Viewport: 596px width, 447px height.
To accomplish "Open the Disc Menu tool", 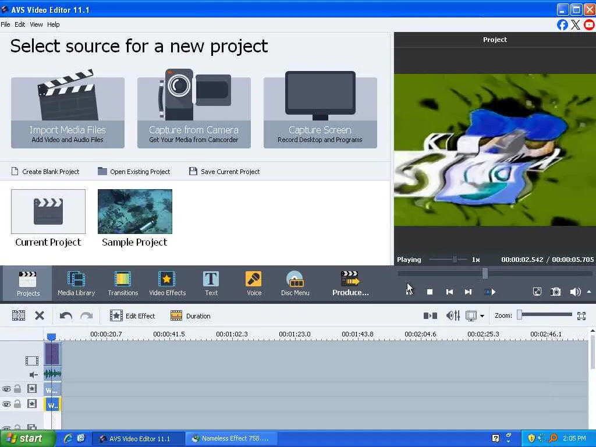I will [295, 283].
